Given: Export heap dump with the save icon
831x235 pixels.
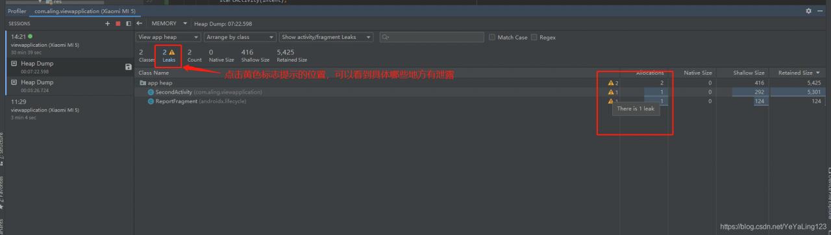Looking at the screenshot, I should tap(128, 67).
